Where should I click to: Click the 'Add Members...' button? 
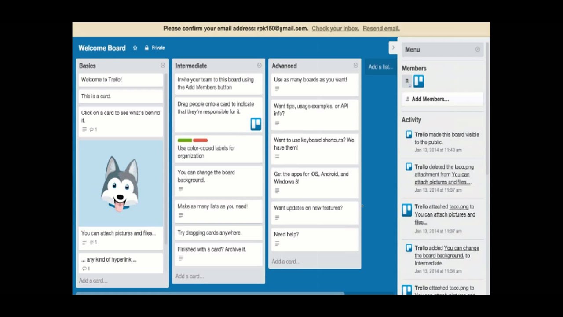click(x=442, y=99)
